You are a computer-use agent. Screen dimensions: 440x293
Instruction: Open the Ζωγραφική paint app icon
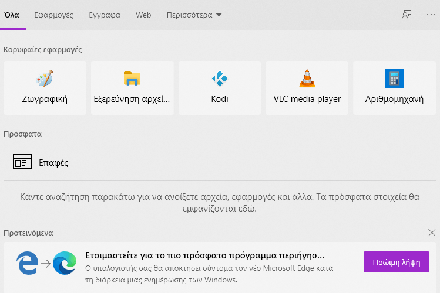[x=44, y=79]
